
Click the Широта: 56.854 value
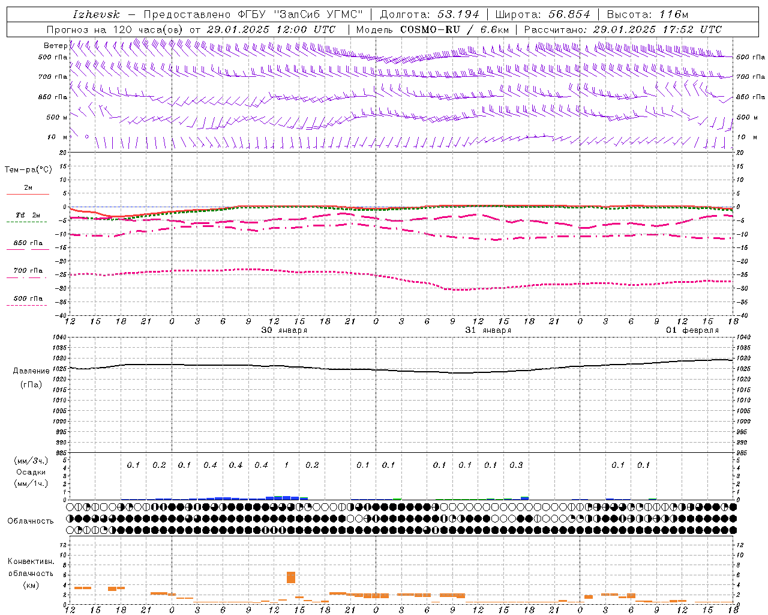pos(542,14)
